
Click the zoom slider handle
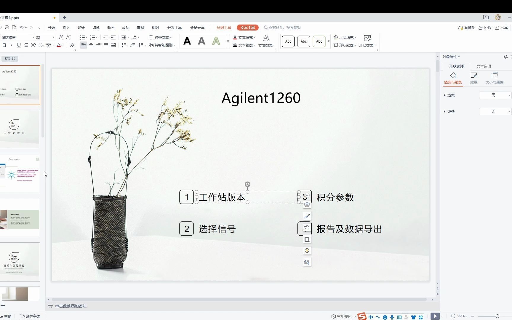[497, 316]
